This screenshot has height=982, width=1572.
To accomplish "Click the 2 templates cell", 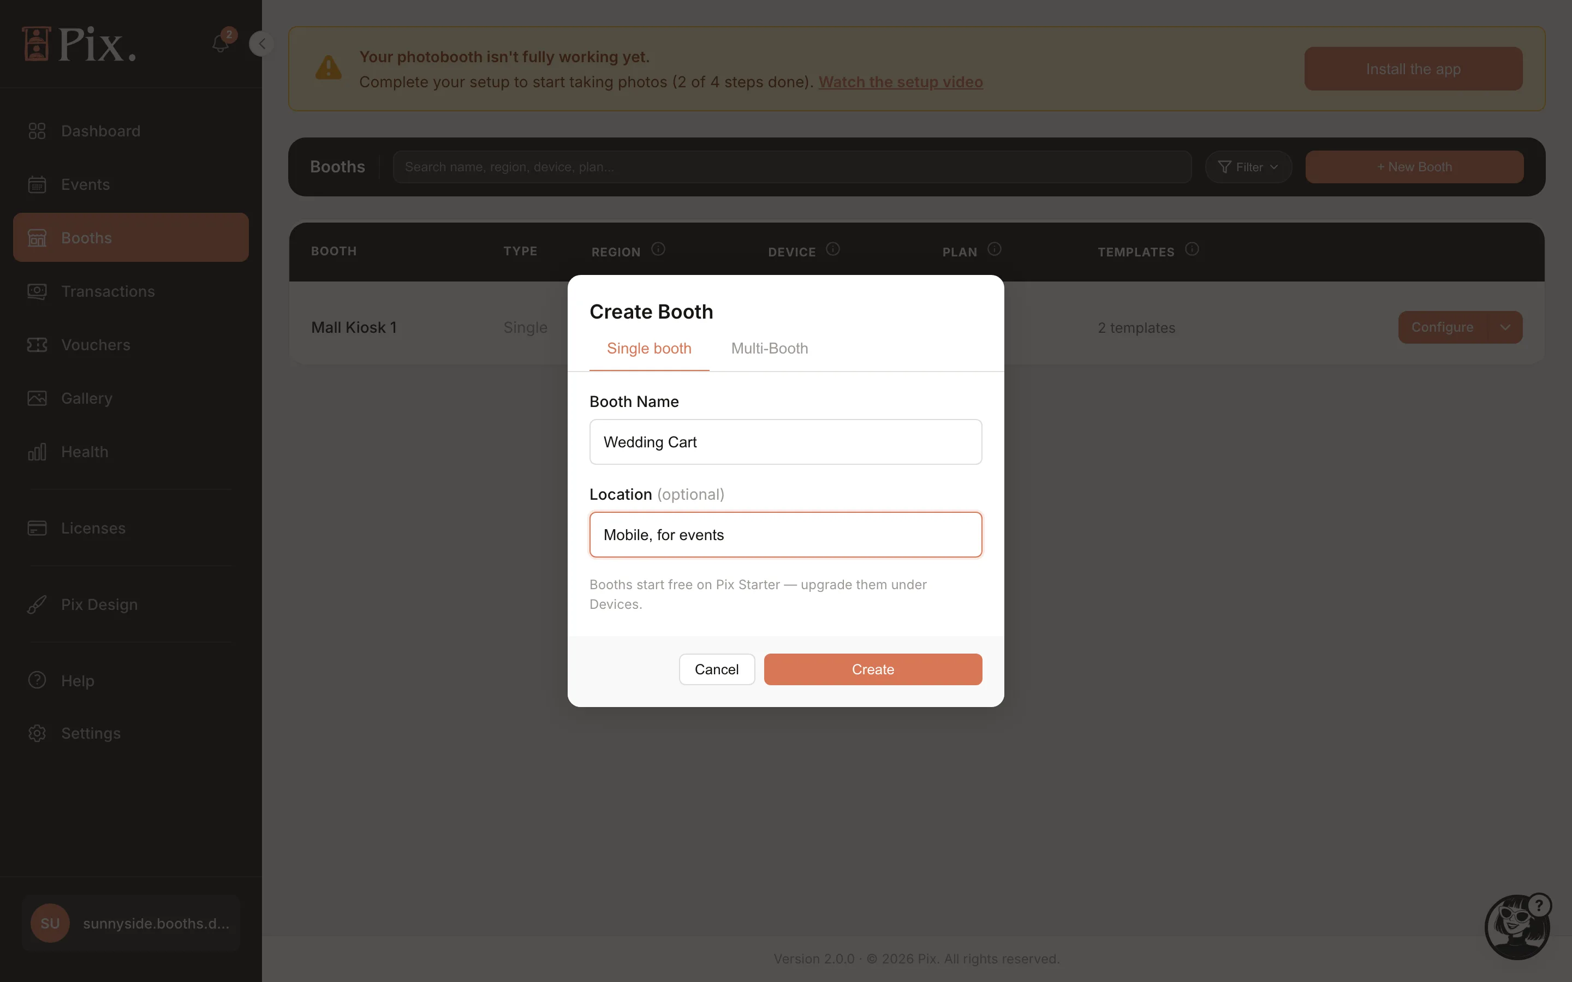I will [1136, 328].
